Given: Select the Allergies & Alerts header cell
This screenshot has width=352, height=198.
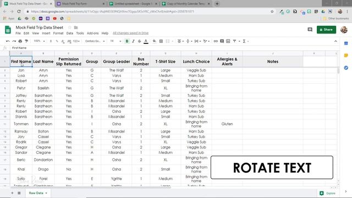Looking at the screenshot, I should coord(227,62).
